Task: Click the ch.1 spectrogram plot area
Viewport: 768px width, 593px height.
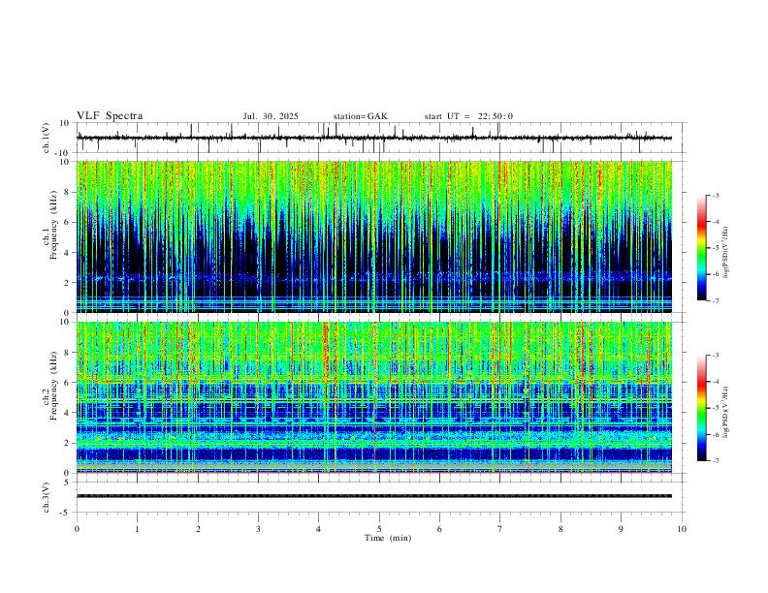Action: pos(374,236)
